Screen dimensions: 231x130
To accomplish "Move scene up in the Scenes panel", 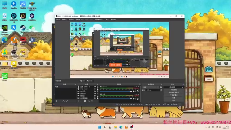I will [x=64, y=101].
